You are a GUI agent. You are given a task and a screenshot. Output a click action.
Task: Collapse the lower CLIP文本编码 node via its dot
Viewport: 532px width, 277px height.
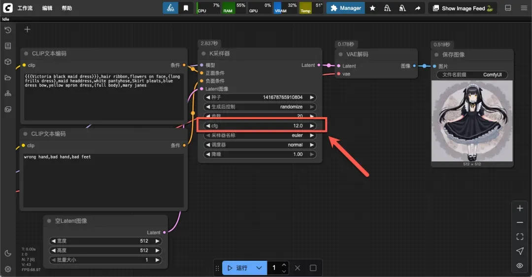click(26, 134)
